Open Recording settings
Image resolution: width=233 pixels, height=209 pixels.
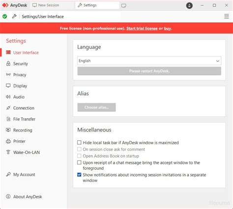23,130
